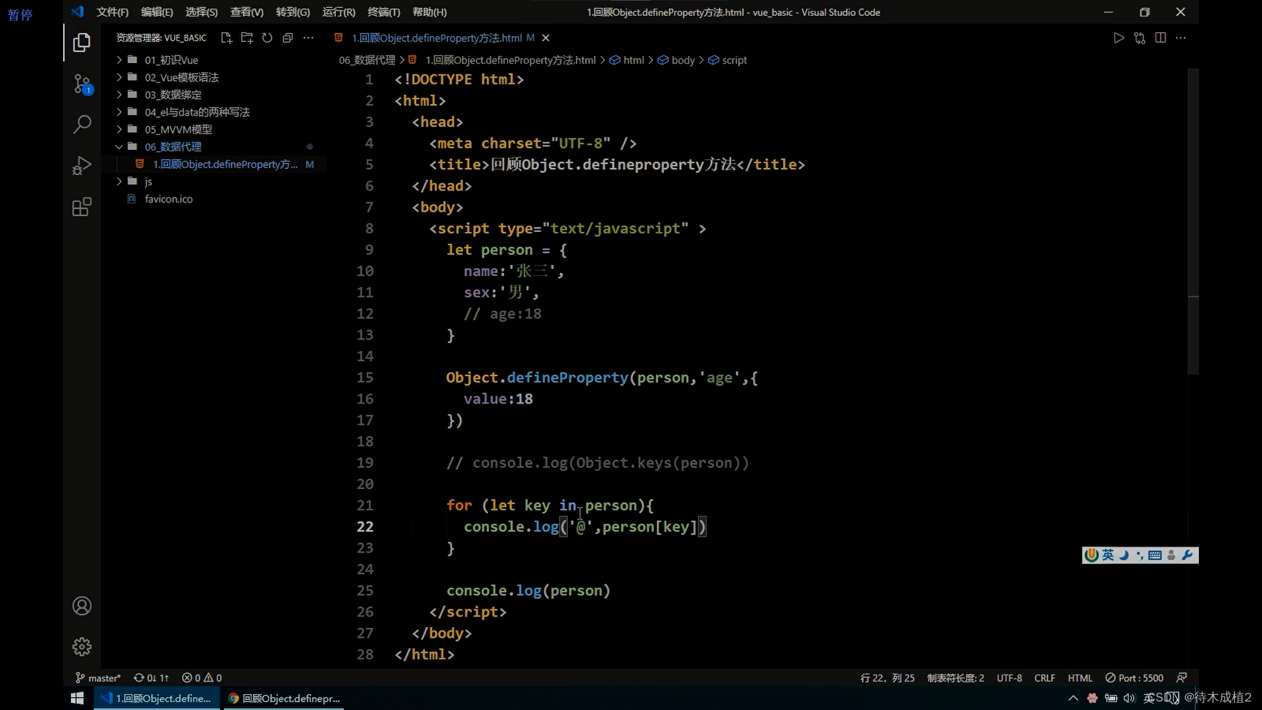Viewport: 1262px width, 710px height.
Task: Click New File icon in explorer header
Action: point(226,38)
